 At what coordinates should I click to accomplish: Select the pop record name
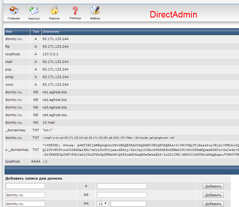coord(8,69)
